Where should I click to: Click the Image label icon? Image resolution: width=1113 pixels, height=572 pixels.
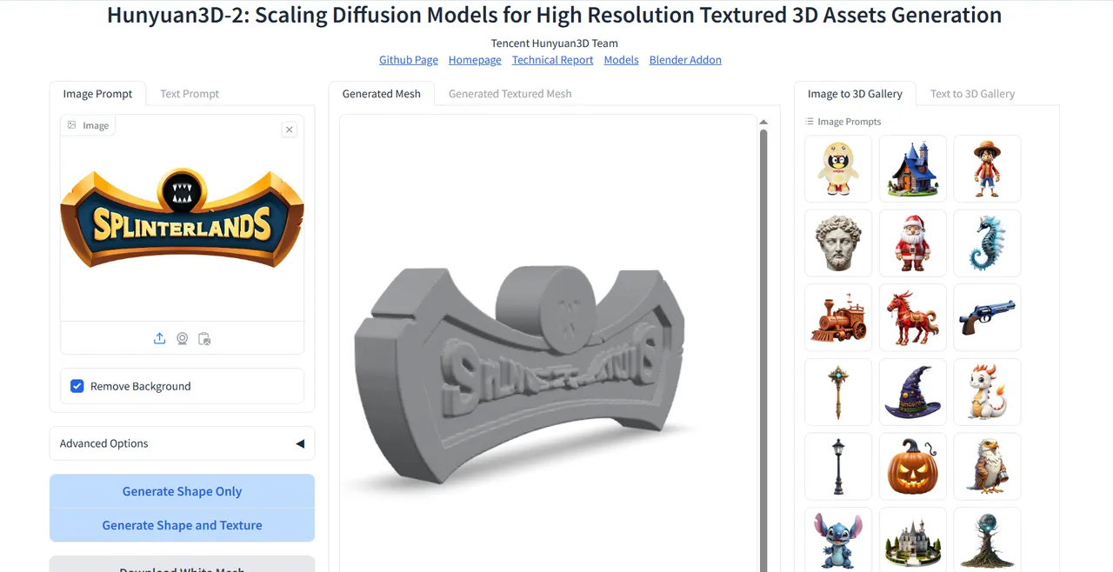[x=72, y=125]
